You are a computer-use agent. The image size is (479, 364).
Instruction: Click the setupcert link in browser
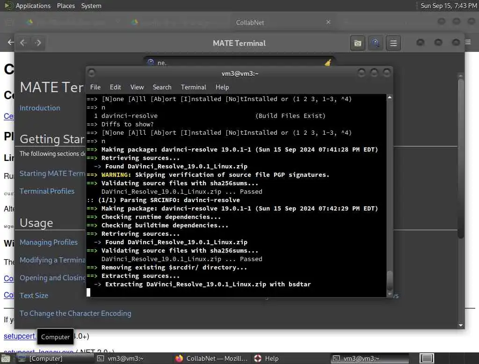click(x=20, y=336)
